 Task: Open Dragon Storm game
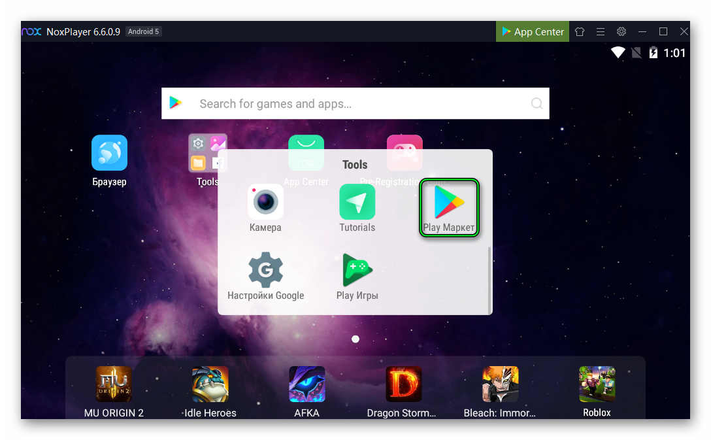pos(404,384)
